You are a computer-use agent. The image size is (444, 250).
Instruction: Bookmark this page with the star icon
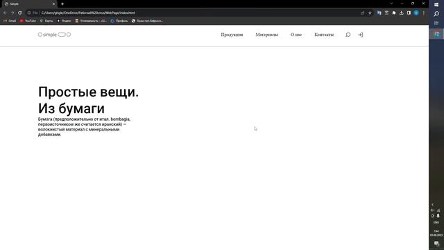click(x=370, y=12)
